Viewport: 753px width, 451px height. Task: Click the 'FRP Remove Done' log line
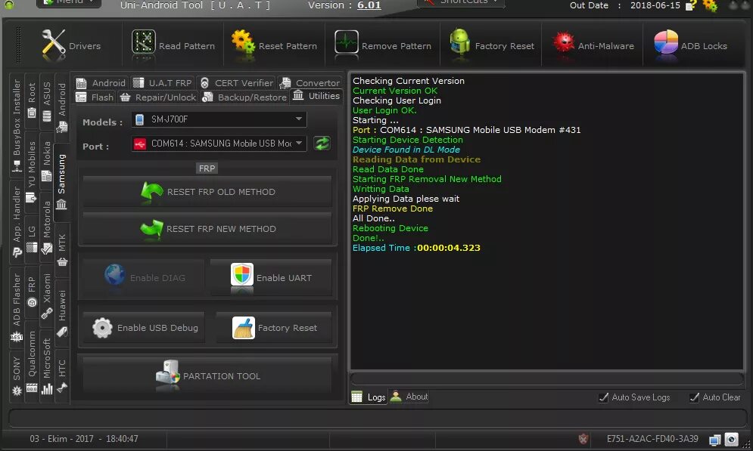click(392, 209)
